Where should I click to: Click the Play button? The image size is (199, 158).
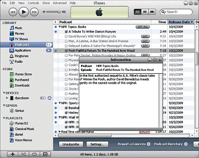(x=24, y=12)
